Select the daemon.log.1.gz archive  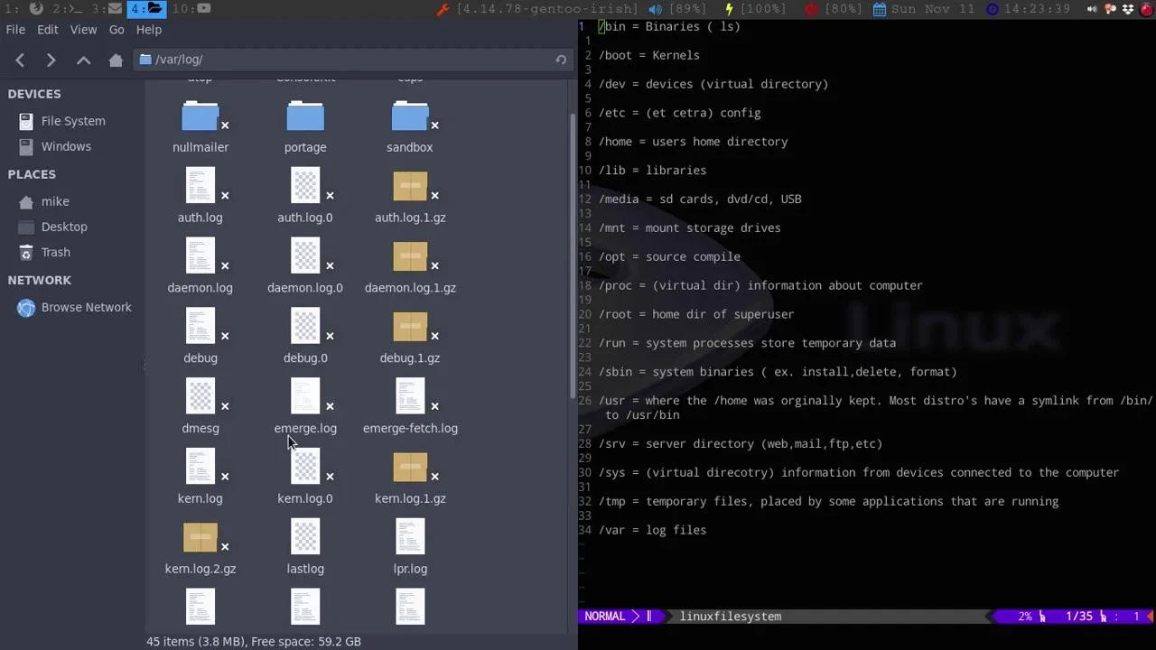tap(410, 266)
